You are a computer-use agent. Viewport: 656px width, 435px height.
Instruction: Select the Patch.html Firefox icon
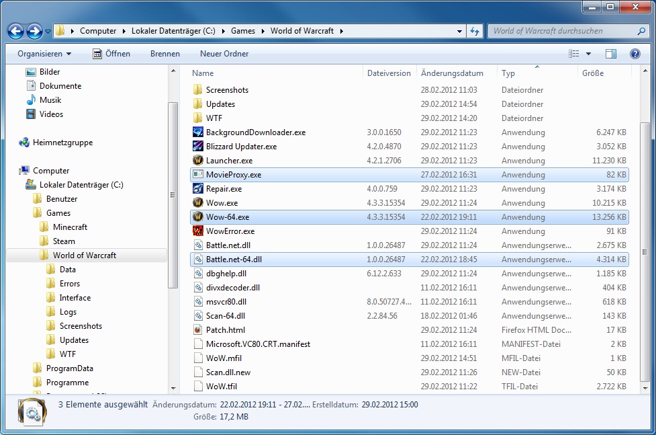pos(198,330)
